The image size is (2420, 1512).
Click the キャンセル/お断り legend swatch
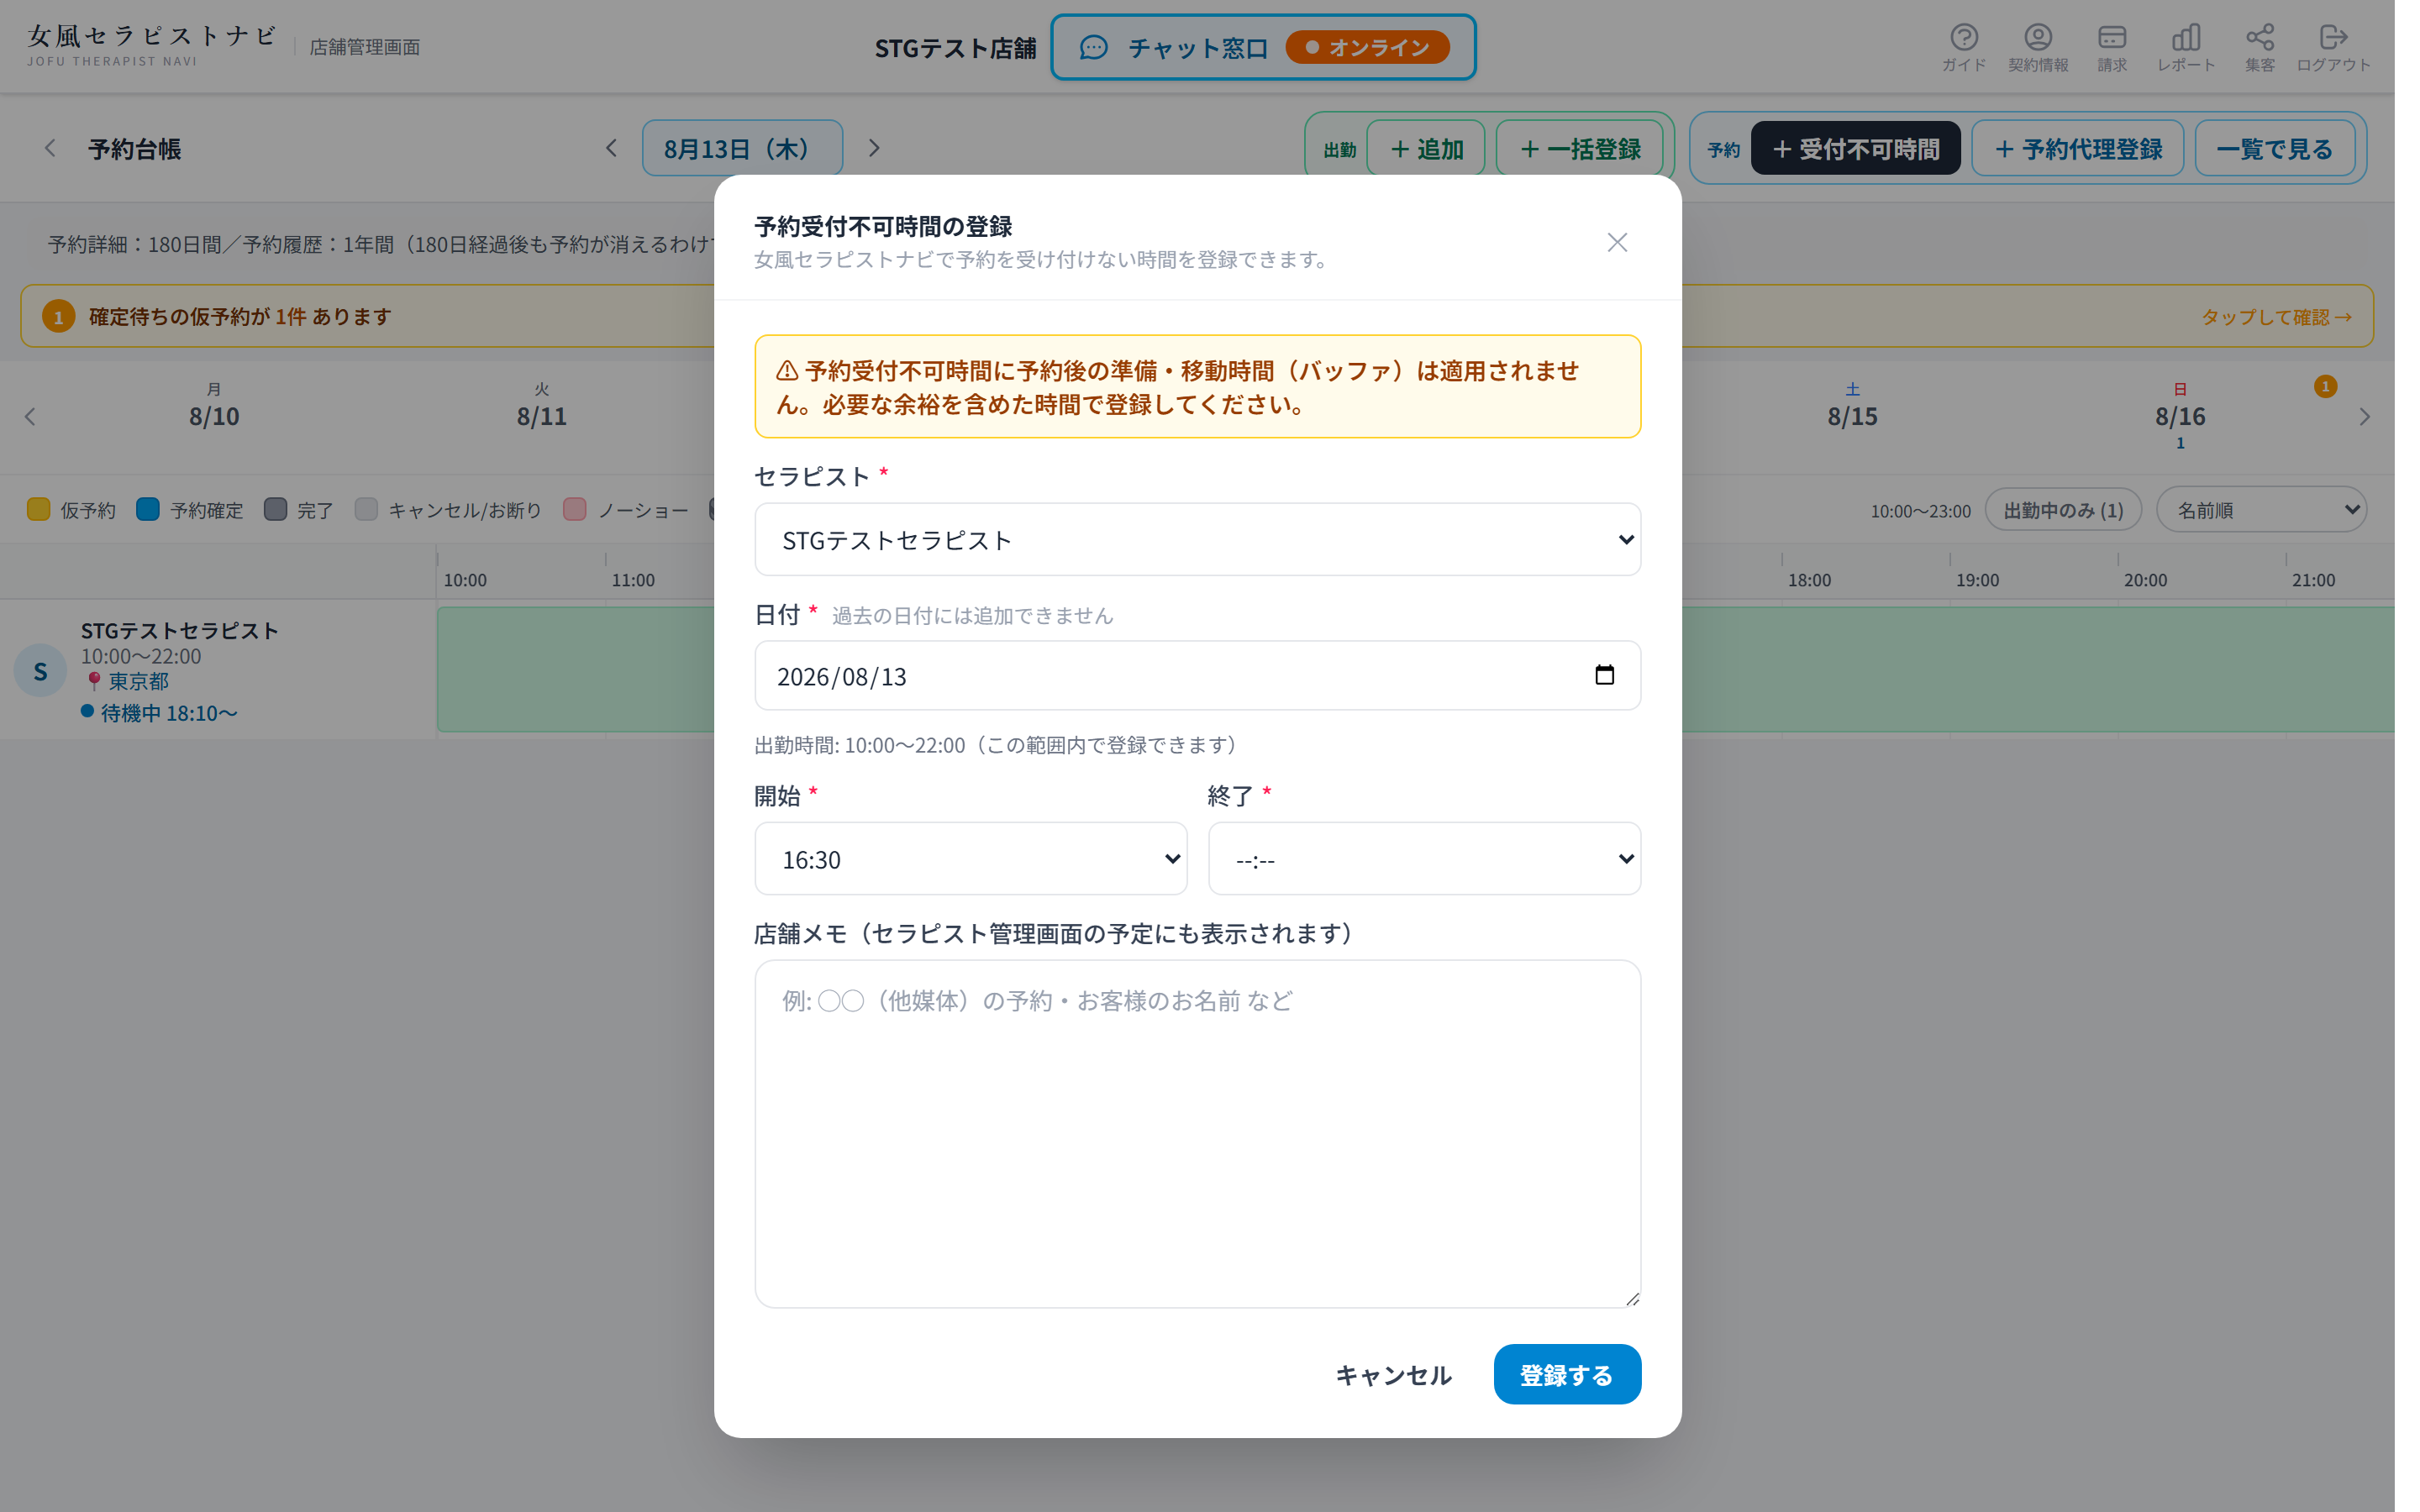tap(366, 509)
